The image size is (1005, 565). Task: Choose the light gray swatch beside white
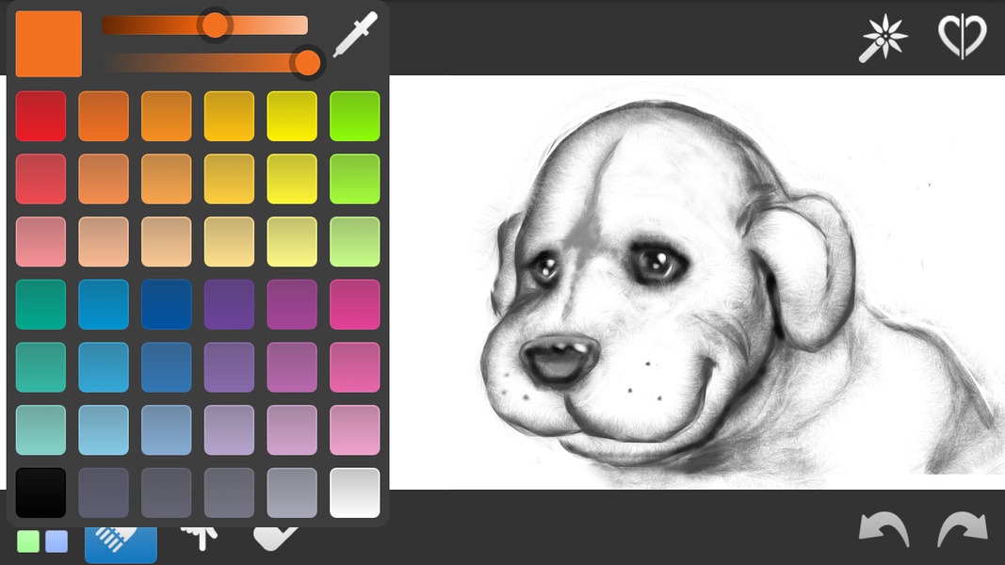click(292, 492)
